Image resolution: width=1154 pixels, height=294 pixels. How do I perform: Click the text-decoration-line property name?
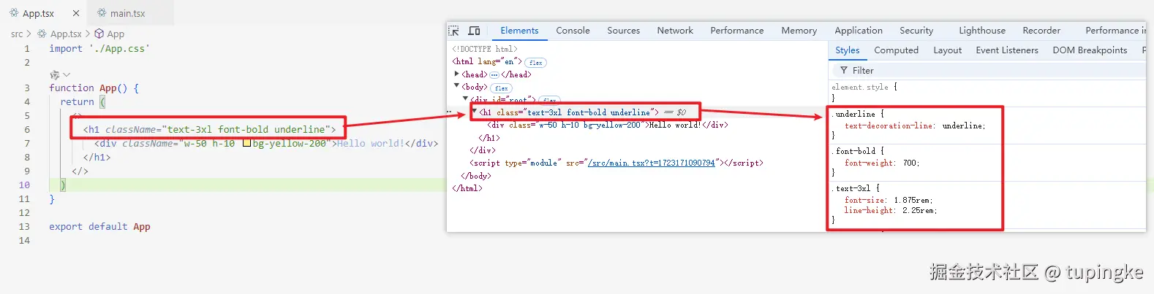tap(889, 125)
